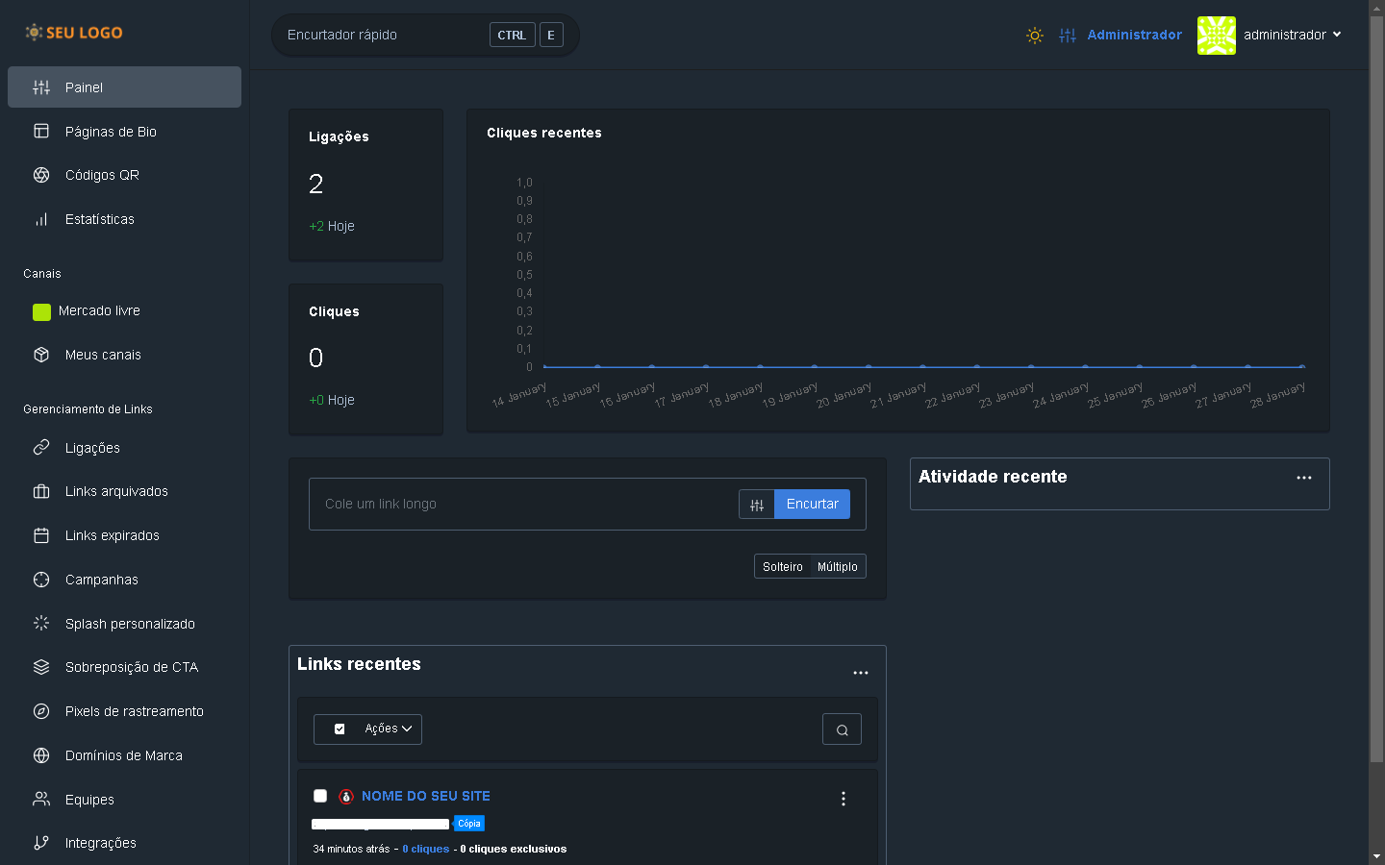This screenshot has width=1385, height=865.
Task: Switch to Múltiplo link mode
Action: (837, 567)
